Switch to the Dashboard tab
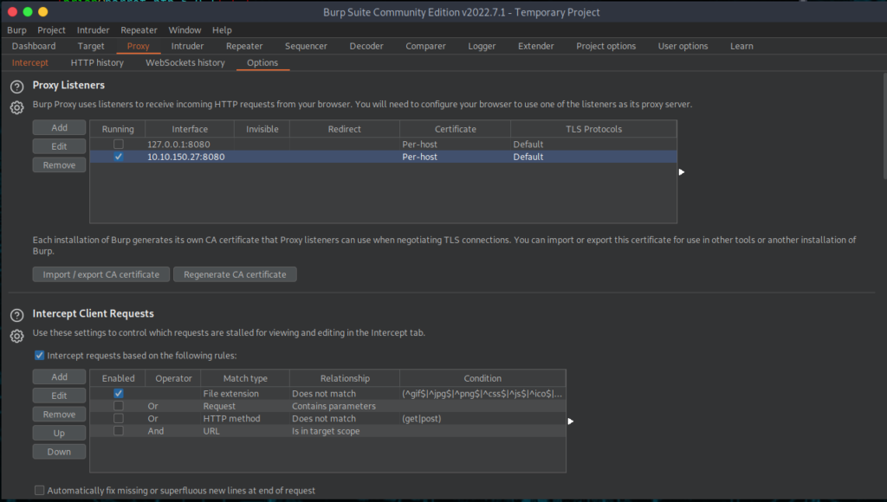 click(x=34, y=46)
